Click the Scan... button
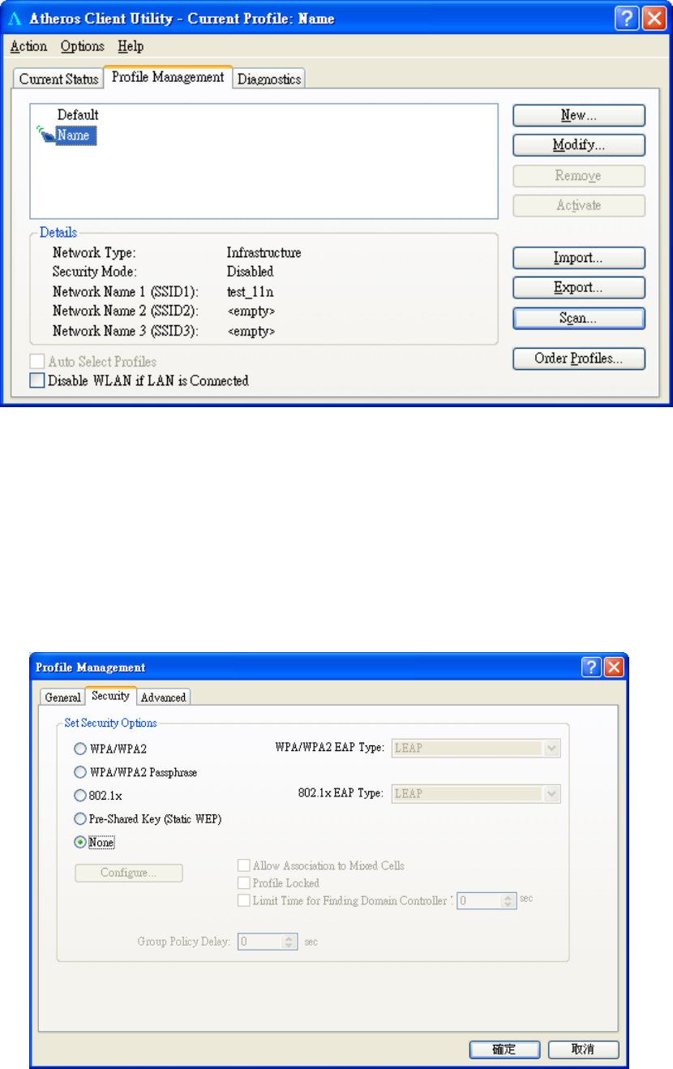Screen dimensions: 673x1069 [579, 318]
